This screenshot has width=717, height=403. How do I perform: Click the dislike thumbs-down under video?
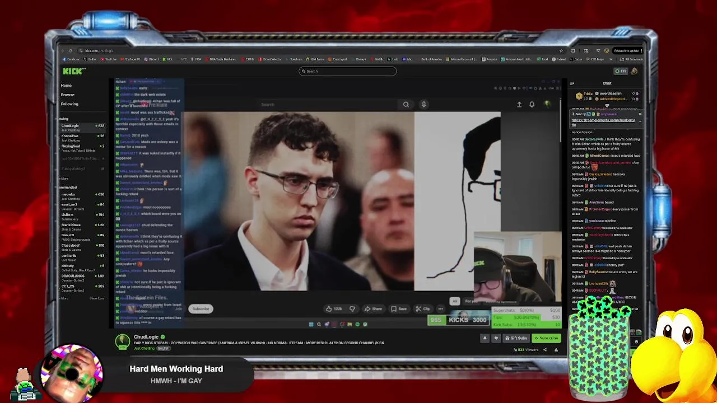coord(352,309)
